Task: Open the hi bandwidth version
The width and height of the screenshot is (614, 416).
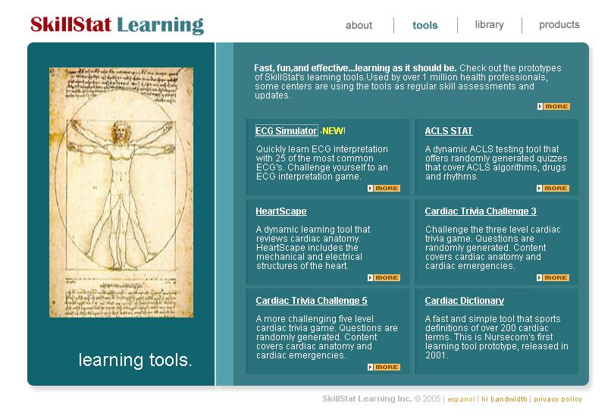Action: click(504, 399)
